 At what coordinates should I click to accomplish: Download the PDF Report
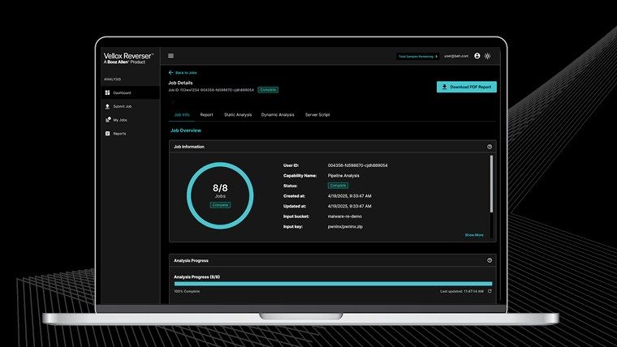click(466, 87)
